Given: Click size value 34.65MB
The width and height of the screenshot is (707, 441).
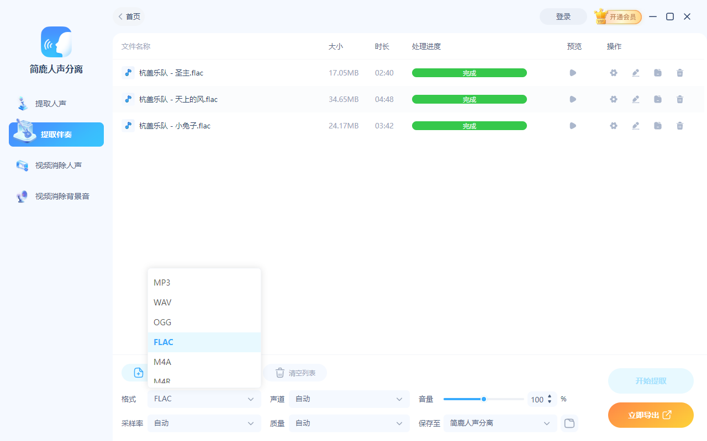Looking at the screenshot, I should point(344,99).
